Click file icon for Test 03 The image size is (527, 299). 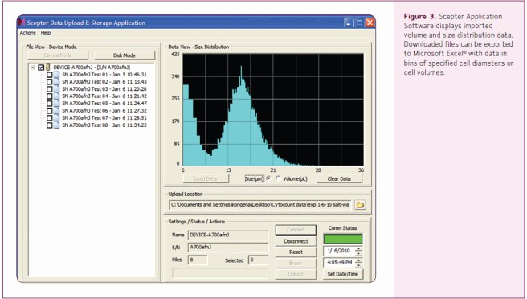click(x=56, y=89)
